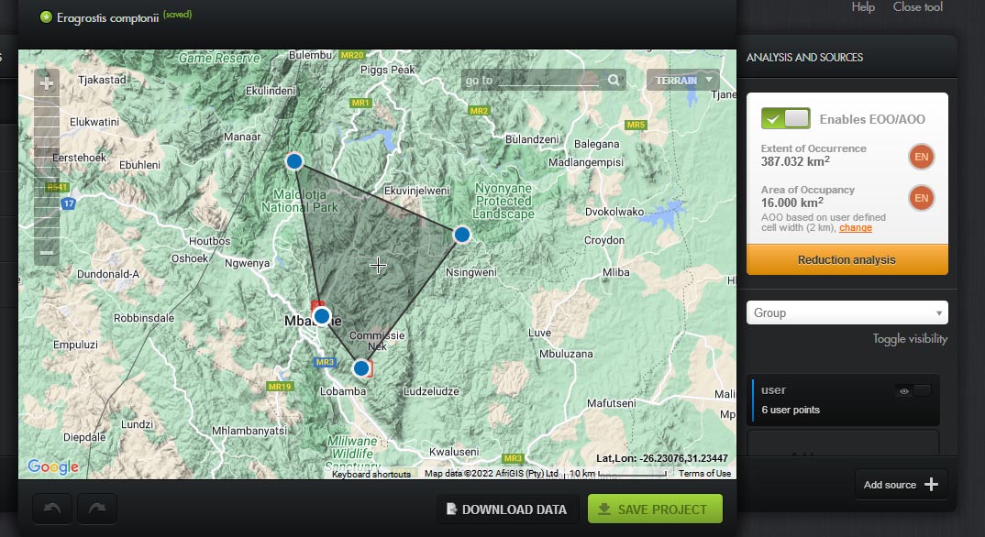
Task: Toggle the Enables EOO/AOO switch
Action: 785,118
